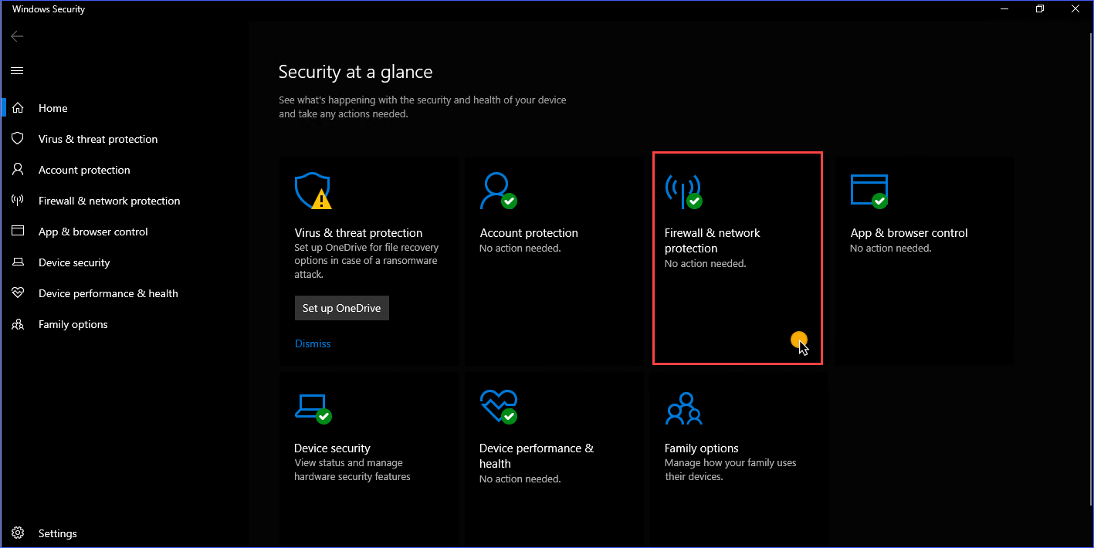Dismiss the OneDrive recovery recommendation

click(313, 343)
